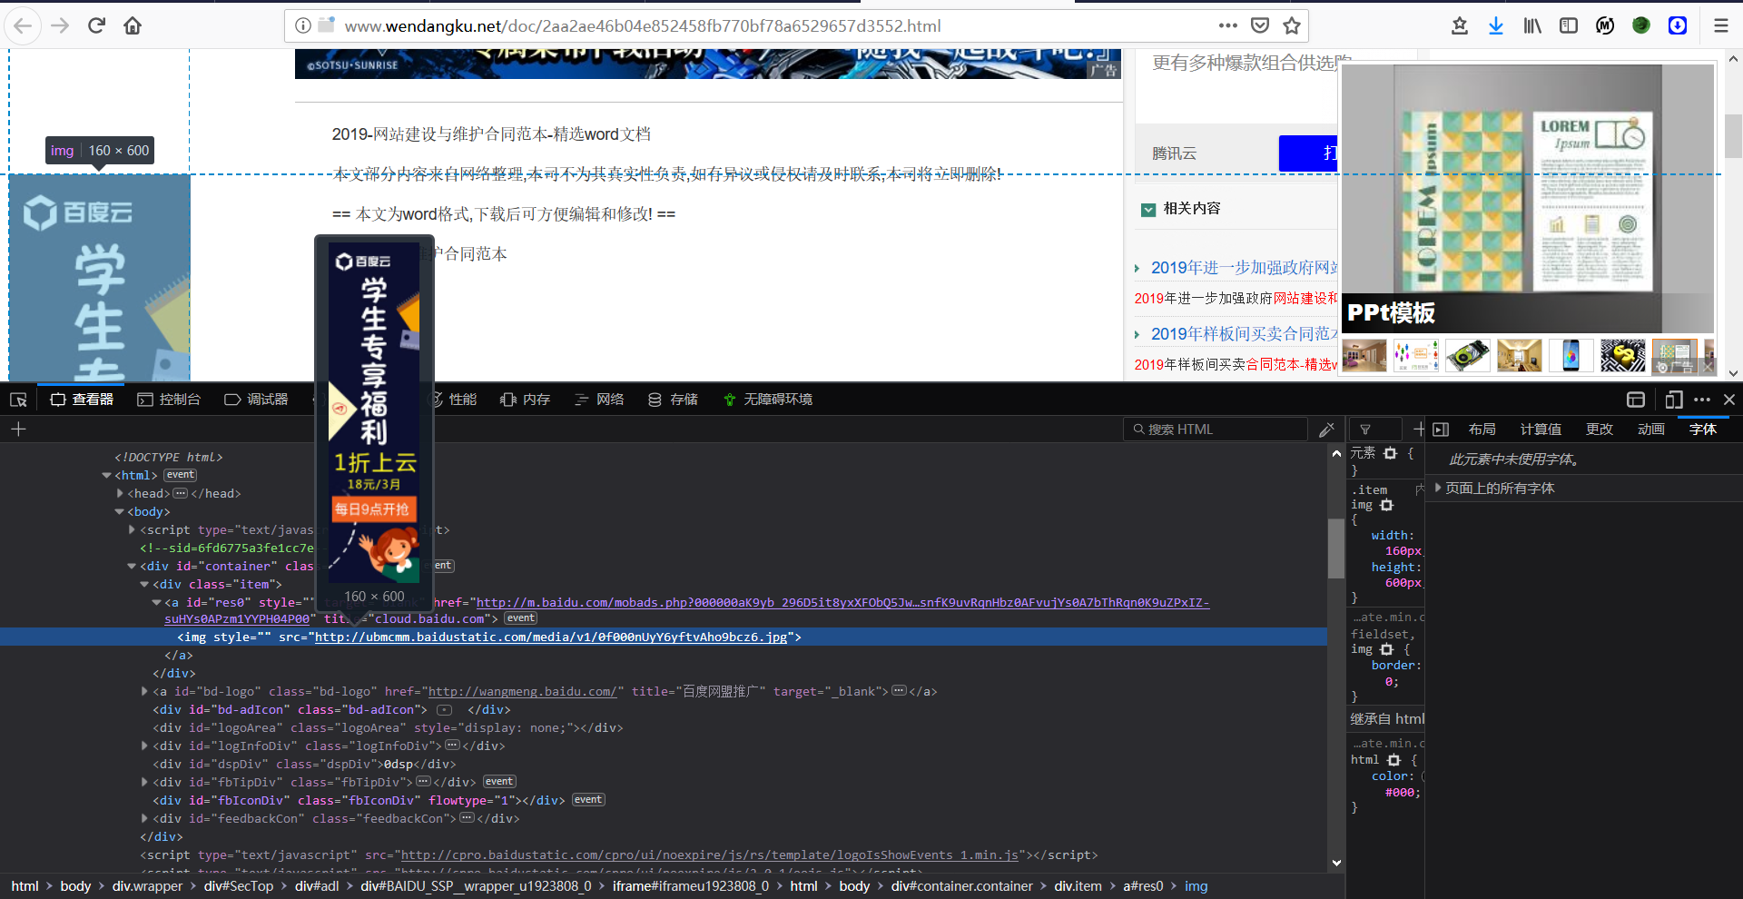Open the 更改 changes sidebar tab
Screen dimensions: 1743x899
tap(1599, 430)
